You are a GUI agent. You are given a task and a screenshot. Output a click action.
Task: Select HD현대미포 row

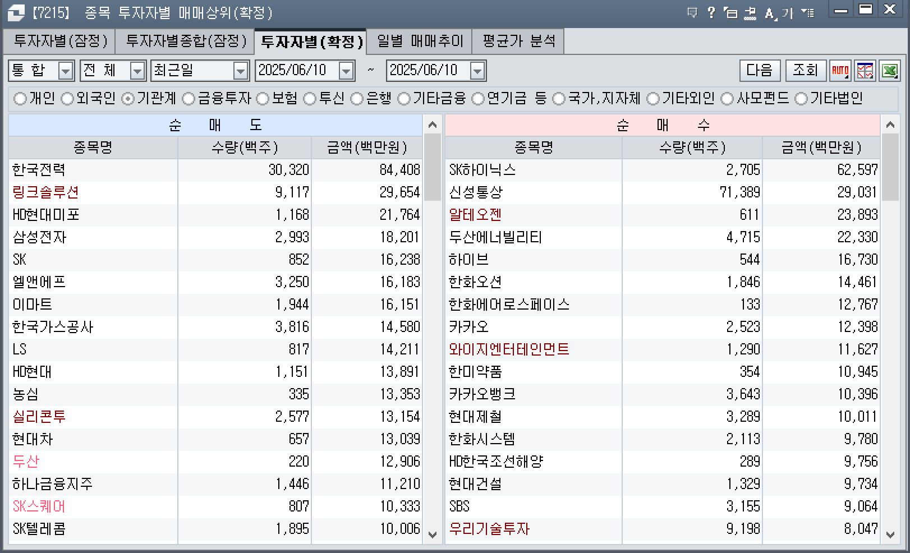[215, 215]
